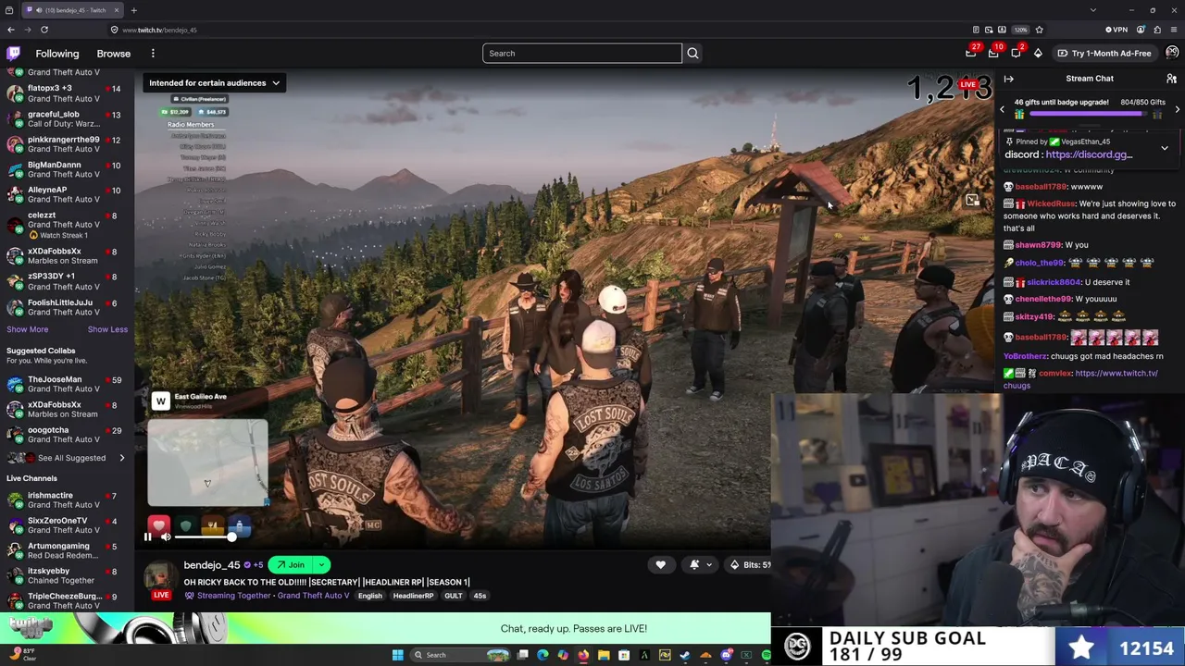Reload the page with refresh button
Viewport: 1185px width, 666px height.
tap(44, 30)
